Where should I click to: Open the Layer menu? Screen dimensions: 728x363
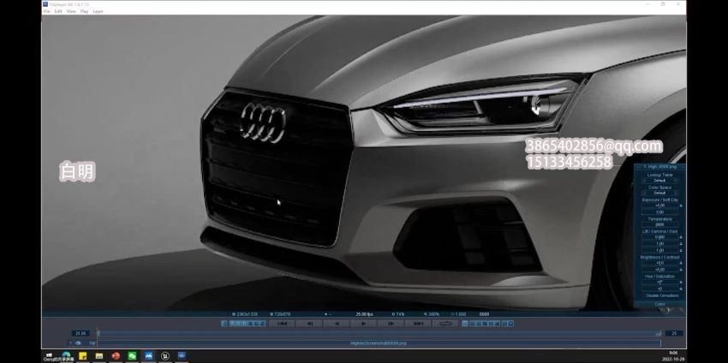coord(98,11)
